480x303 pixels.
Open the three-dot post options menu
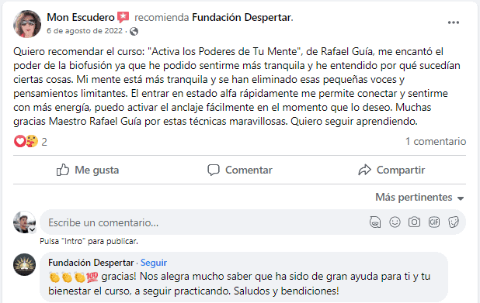[x=453, y=22]
